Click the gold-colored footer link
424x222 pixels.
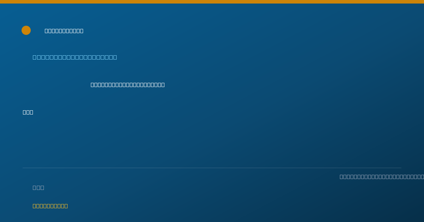point(50,206)
